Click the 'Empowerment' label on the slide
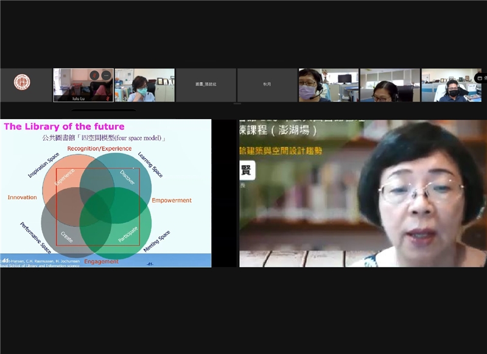Viewport: 487px width, 354px height. click(172, 200)
